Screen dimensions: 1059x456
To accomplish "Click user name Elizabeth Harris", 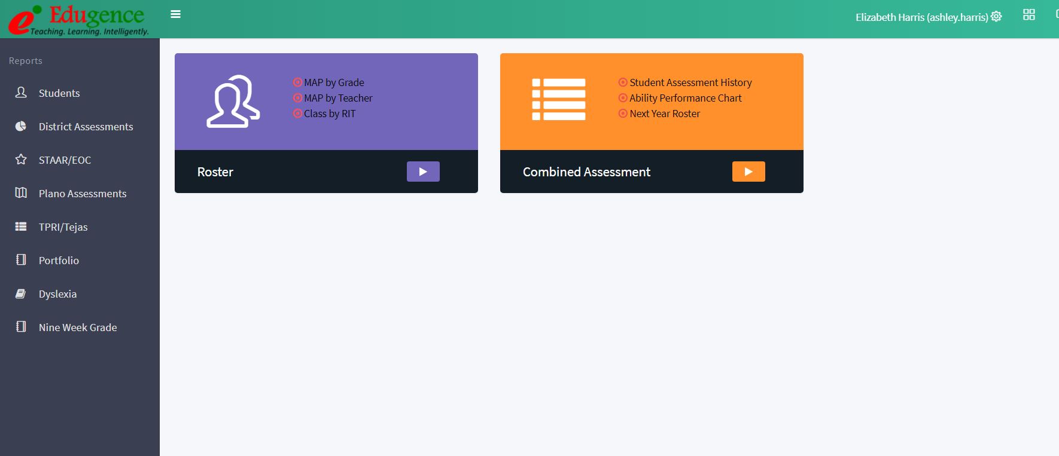I will pyautogui.click(x=921, y=17).
